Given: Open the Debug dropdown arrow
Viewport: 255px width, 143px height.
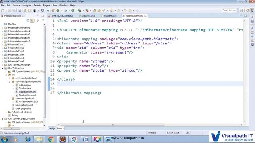Looking at the screenshot, I should point(69,10).
